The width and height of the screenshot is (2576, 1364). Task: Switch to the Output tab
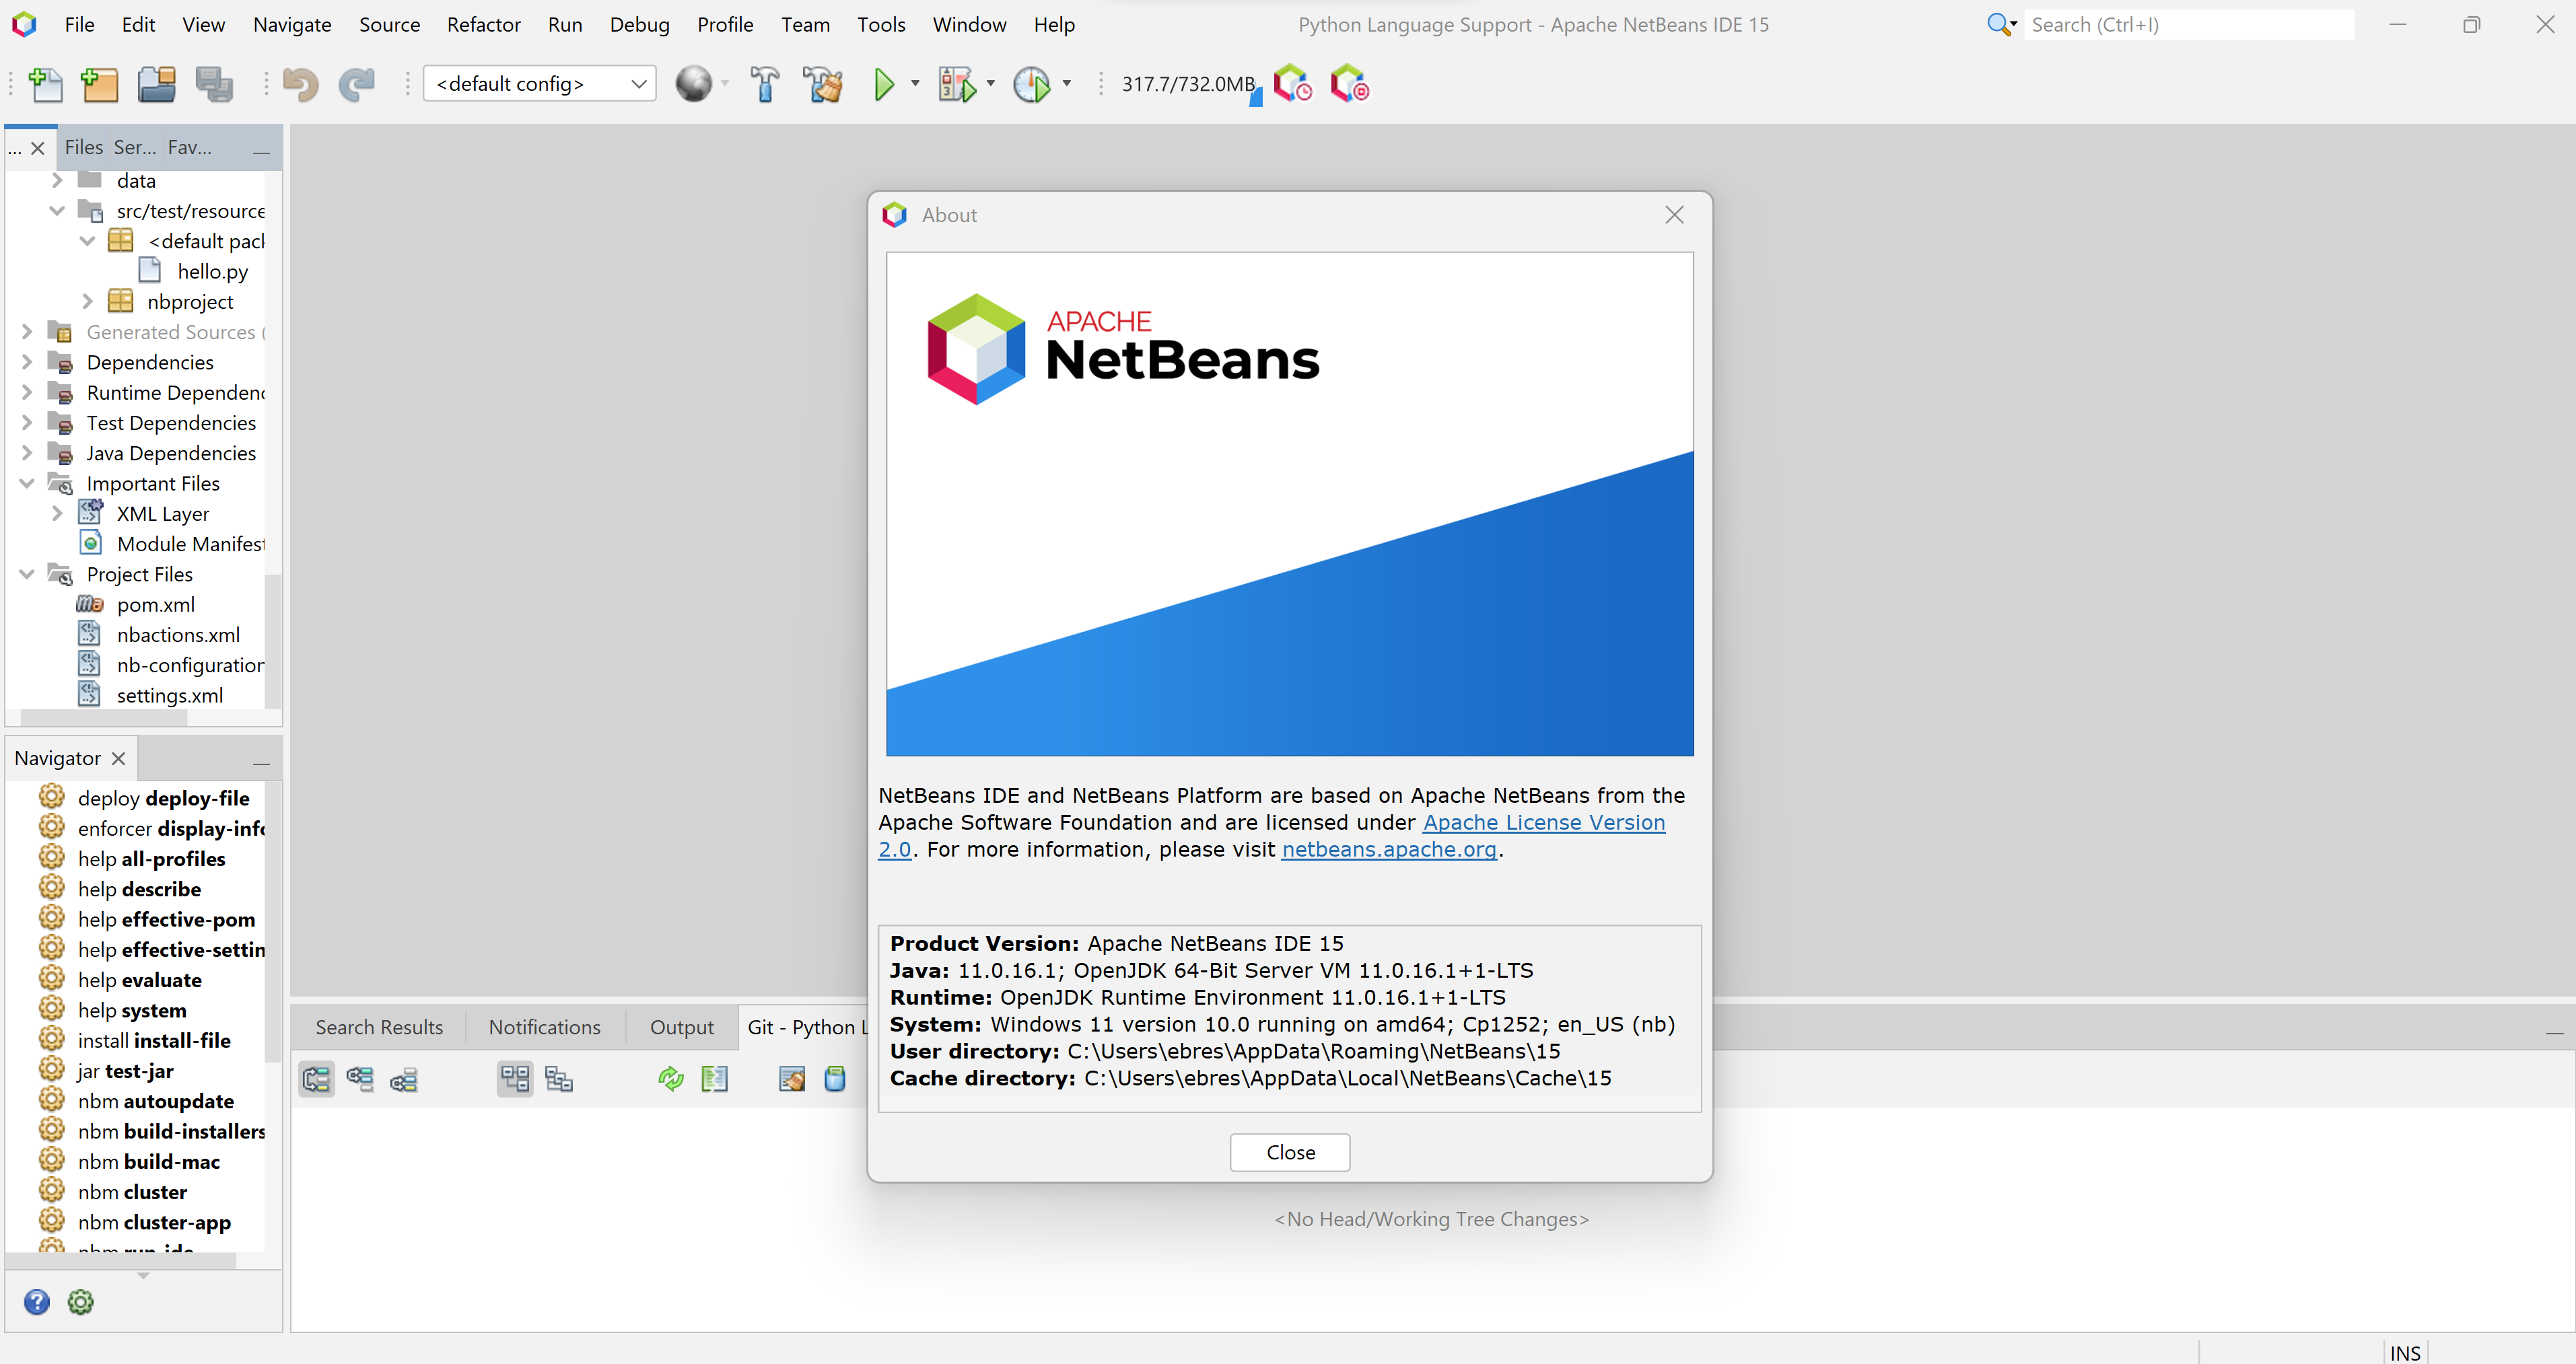pyautogui.click(x=682, y=1027)
